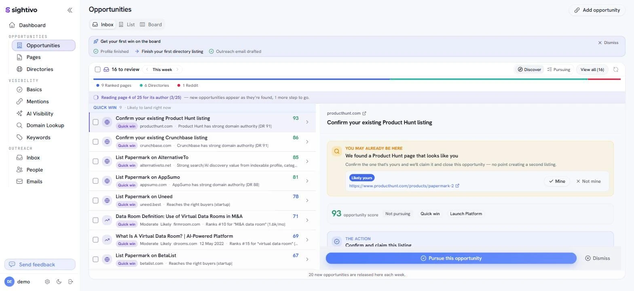Screen dimensions: 634x291
Task: Open Mentions in the sidebar
Action: pos(38,101)
